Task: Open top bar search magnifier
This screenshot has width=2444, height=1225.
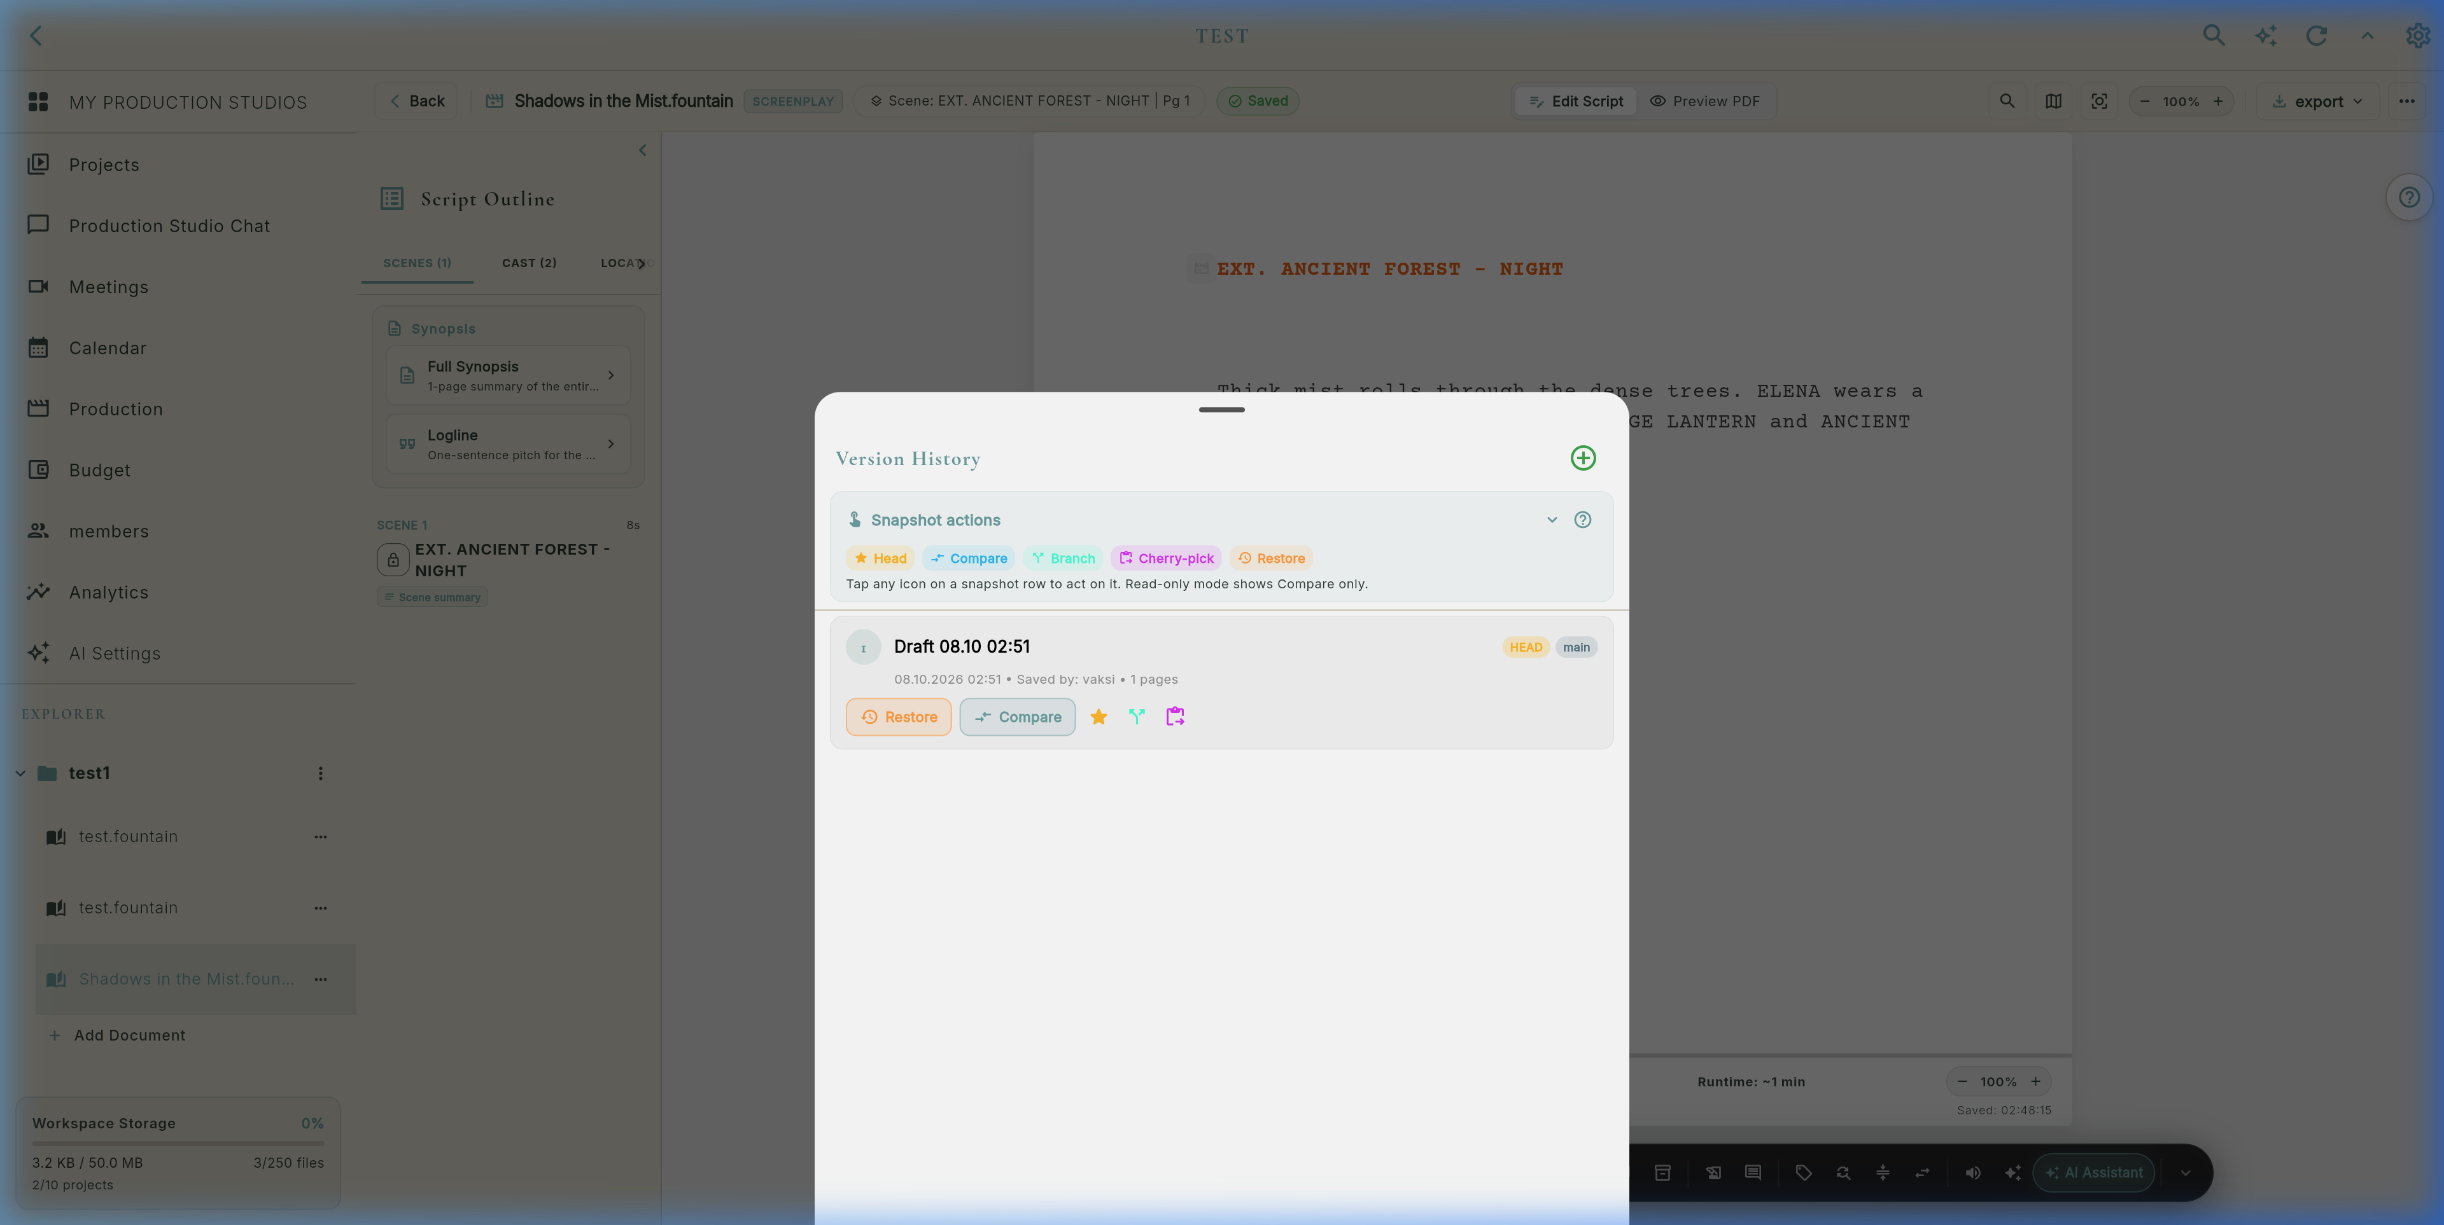Action: (2214, 35)
